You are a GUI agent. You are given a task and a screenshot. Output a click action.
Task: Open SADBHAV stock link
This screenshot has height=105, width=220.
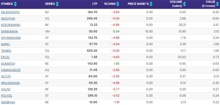(8, 102)
